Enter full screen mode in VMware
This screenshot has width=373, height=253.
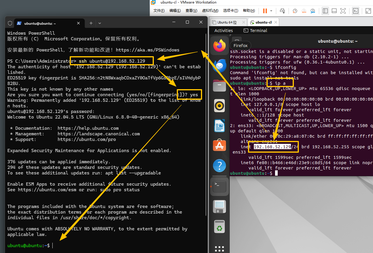coord(343,11)
